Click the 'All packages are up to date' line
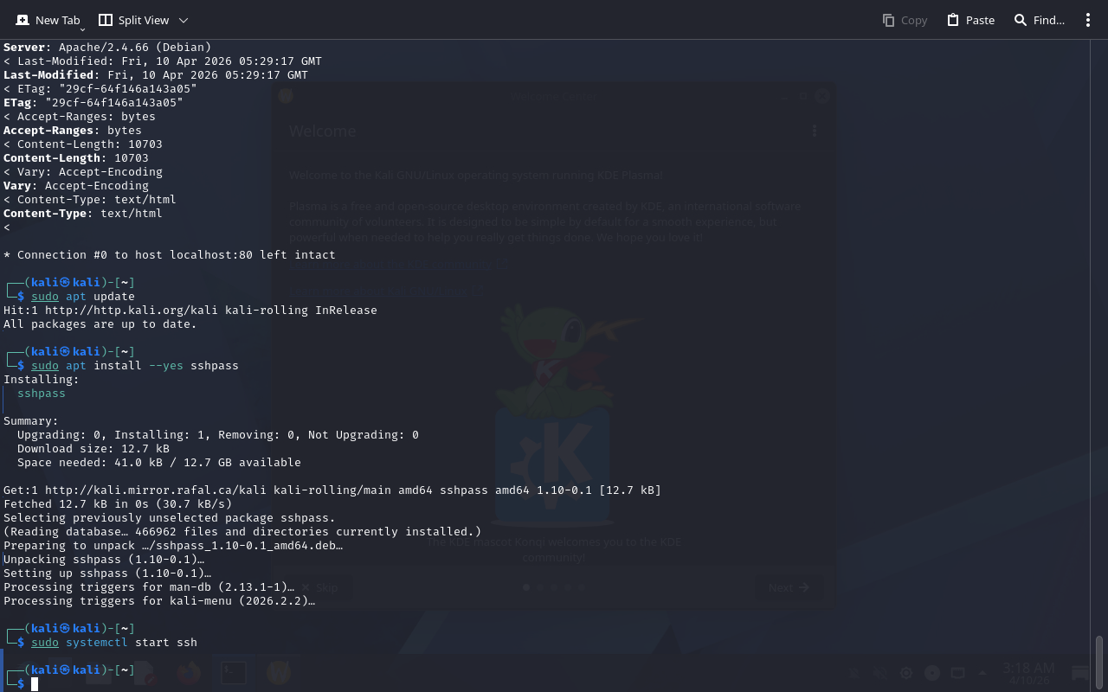This screenshot has width=1108, height=692. pyautogui.click(x=100, y=324)
